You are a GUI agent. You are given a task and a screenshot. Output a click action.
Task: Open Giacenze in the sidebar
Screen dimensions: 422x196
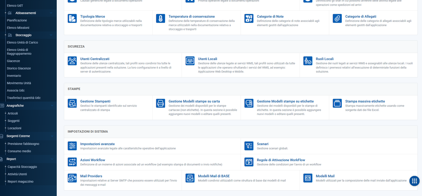pyautogui.click(x=13, y=61)
